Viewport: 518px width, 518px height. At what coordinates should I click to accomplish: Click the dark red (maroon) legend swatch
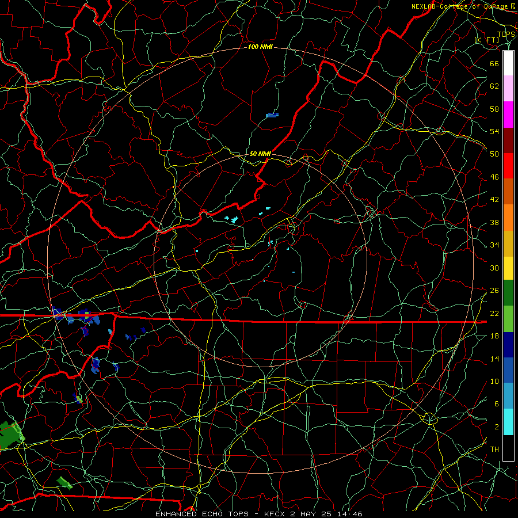(508, 140)
